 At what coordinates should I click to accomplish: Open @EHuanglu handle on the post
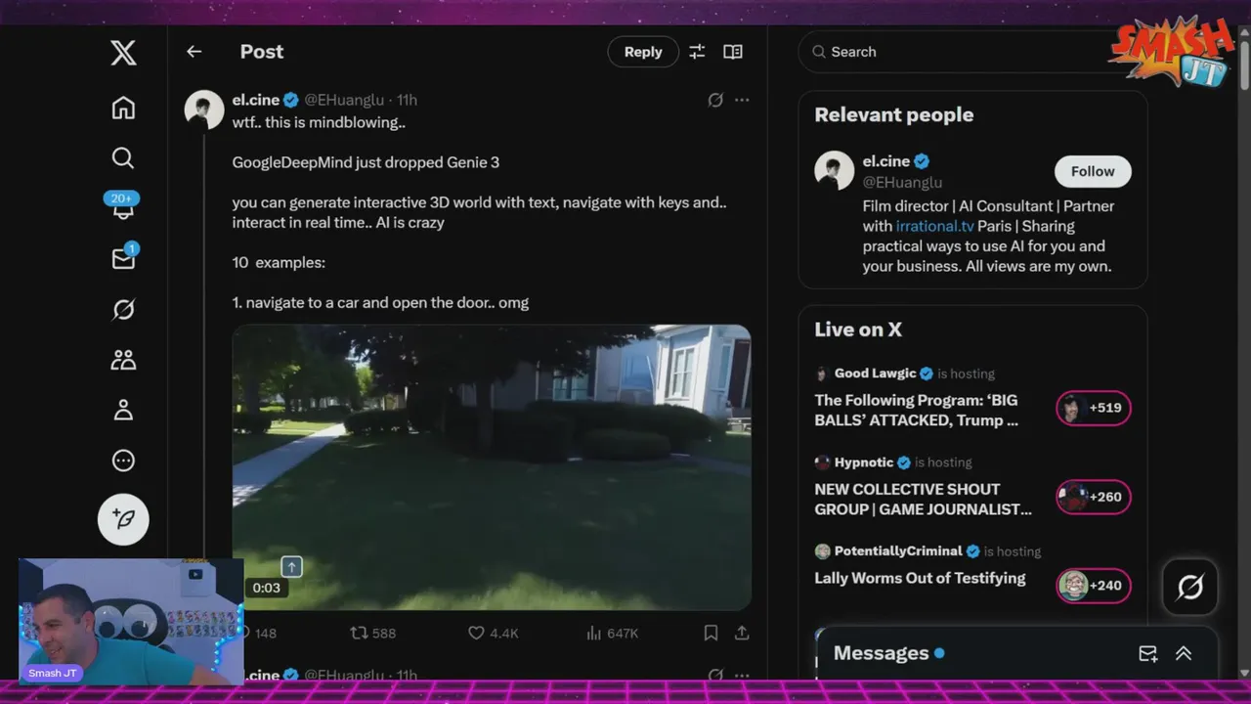[x=344, y=100]
